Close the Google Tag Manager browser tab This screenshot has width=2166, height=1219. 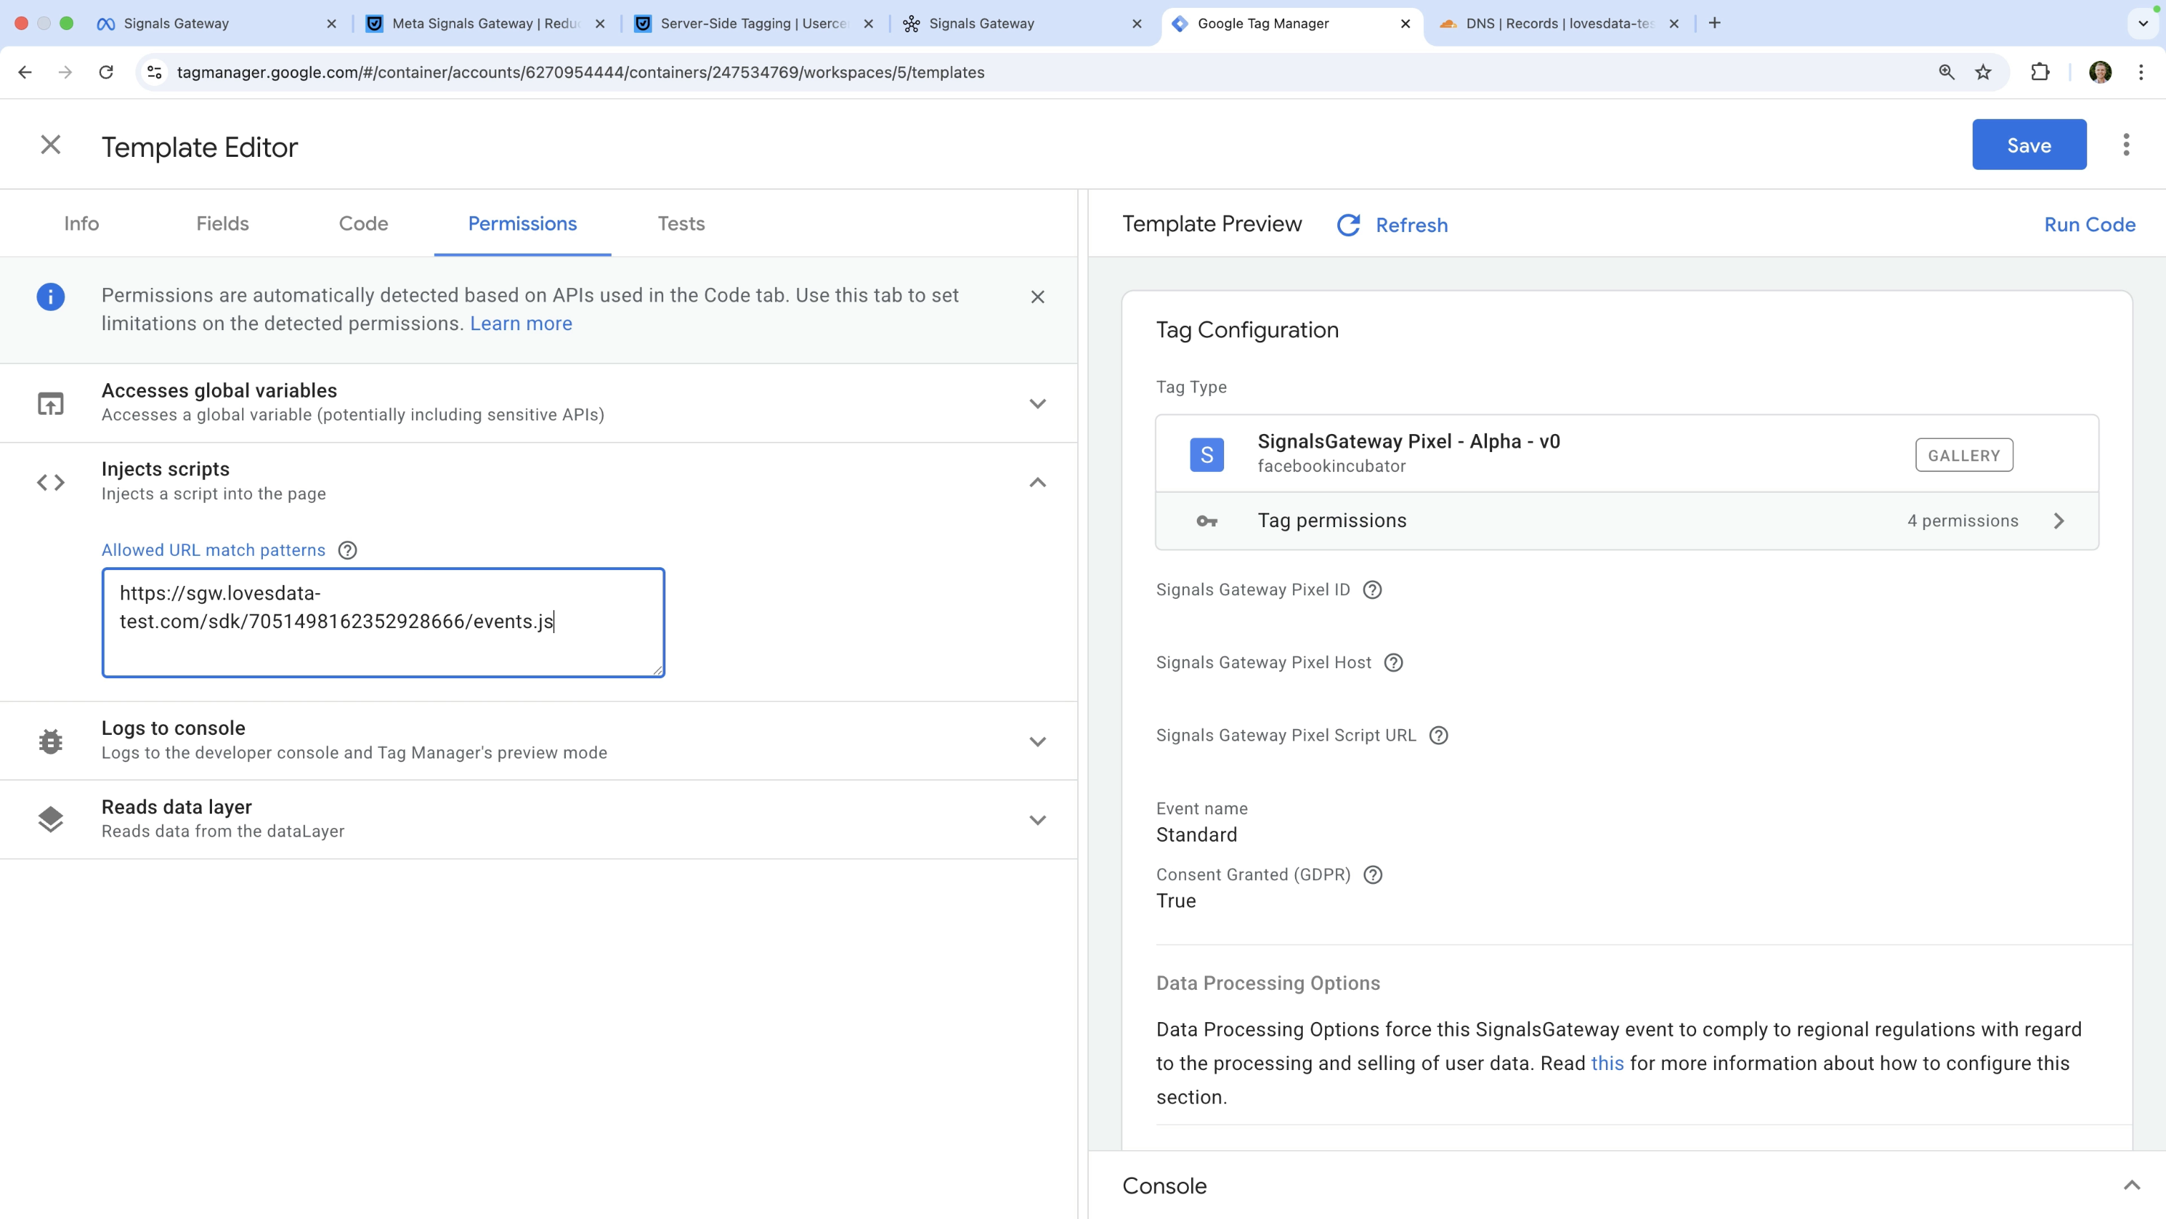[x=1405, y=24]
